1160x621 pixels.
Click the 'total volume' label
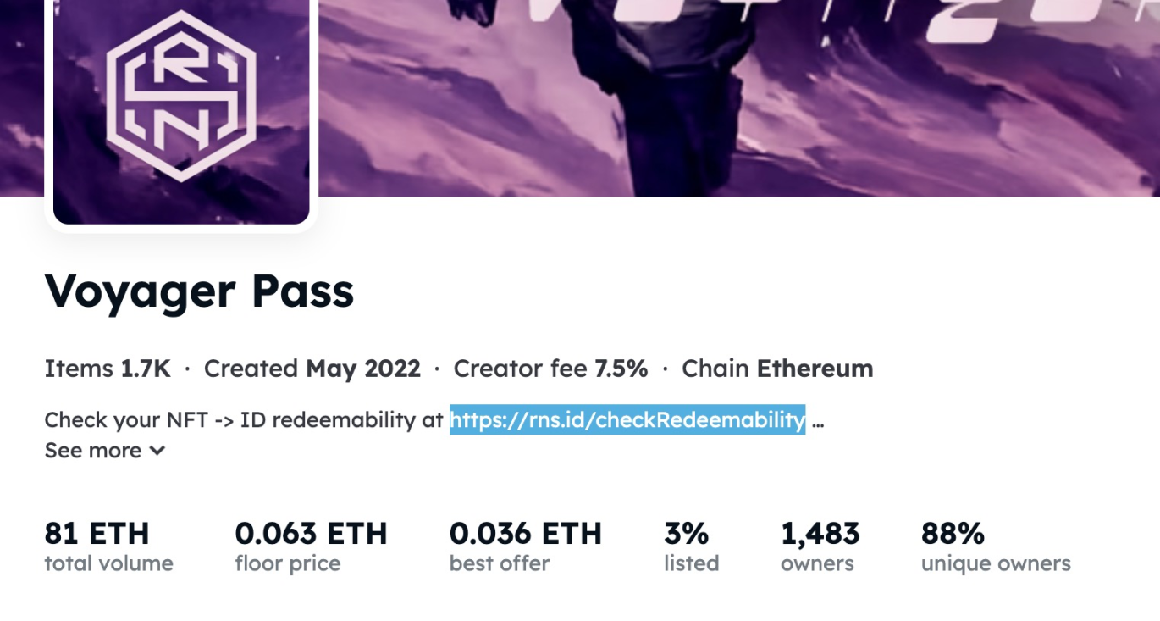(108, 563)
